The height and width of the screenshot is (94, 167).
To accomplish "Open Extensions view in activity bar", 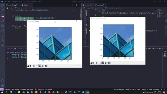I will [x=2, y=31].
